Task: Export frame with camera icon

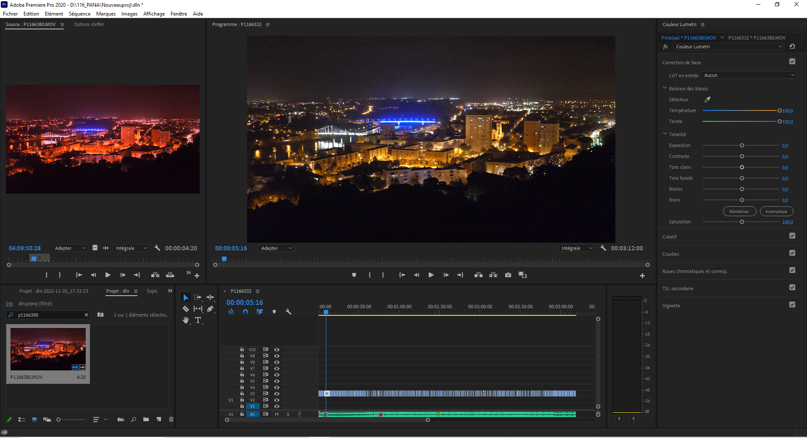Action: pyautogui.click(x=508, y=275)
